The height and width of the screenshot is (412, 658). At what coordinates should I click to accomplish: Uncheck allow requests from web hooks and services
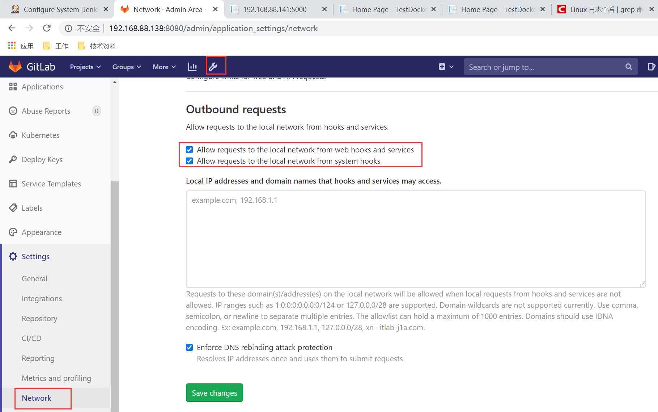point(189,150)
